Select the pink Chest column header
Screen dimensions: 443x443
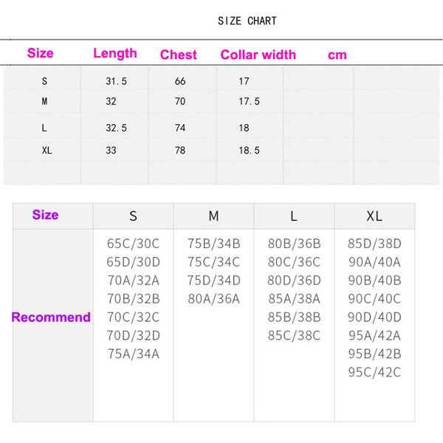(x=178, y=55)
